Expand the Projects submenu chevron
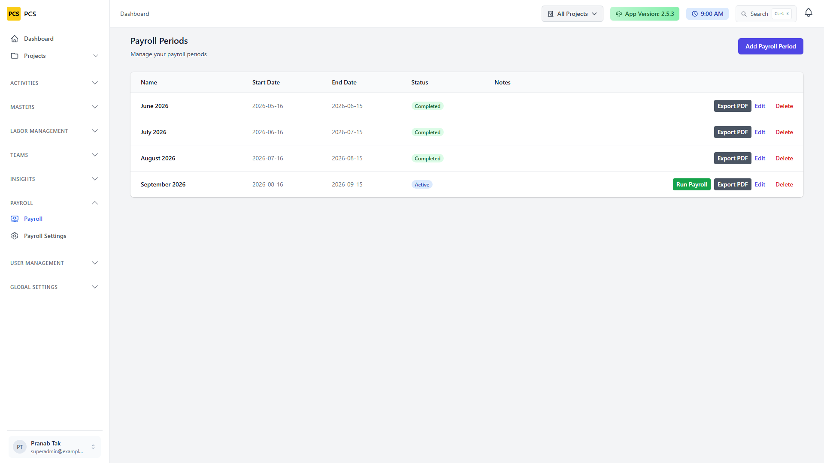This screenshot has height=463, width=824. [96, 56]
